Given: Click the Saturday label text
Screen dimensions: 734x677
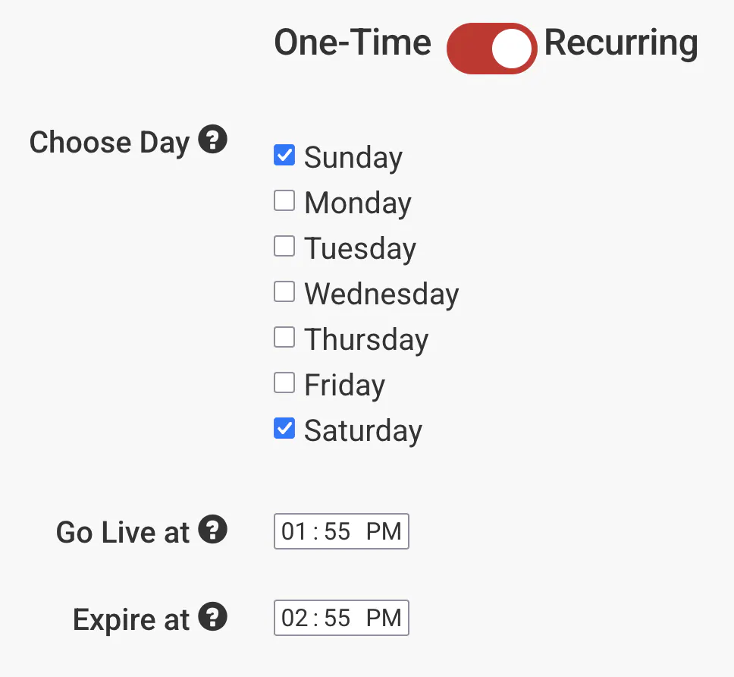Looking at the screenshot, I should 363,430.
